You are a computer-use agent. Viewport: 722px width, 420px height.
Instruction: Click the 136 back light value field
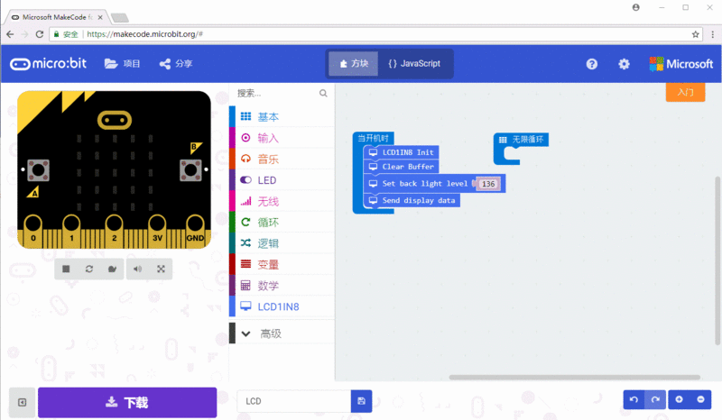(x=488, y=184)
